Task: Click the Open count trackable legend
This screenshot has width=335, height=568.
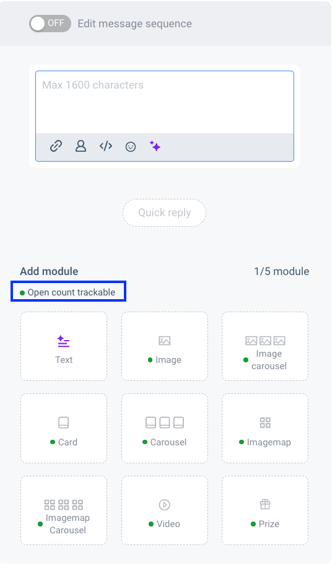Action: click(x=67, y=292)
